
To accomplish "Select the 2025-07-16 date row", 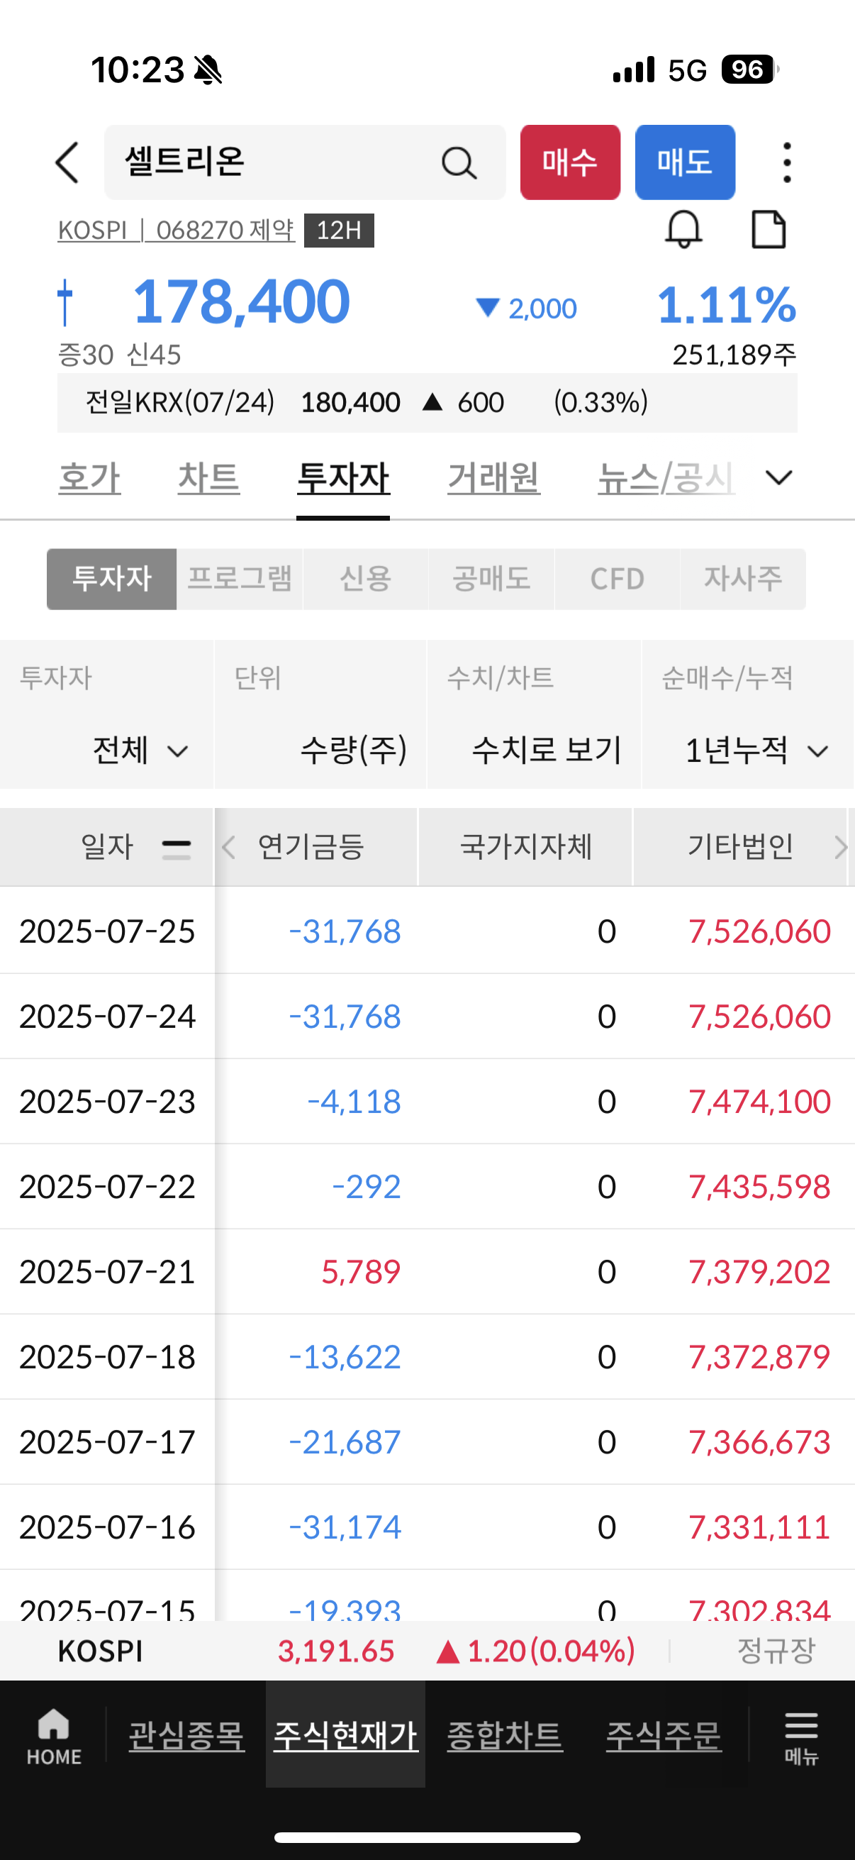I will [427, 1527].
